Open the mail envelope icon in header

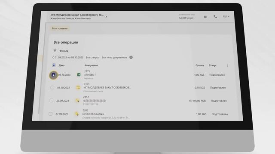[x=205, y=17]
